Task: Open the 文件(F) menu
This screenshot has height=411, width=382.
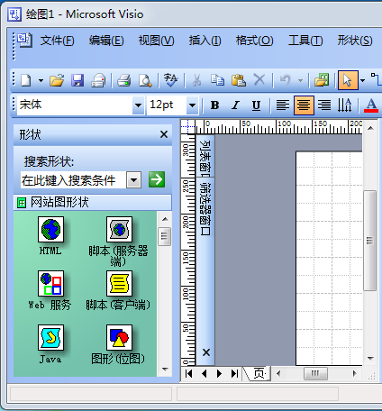Action: tap(57, 41)
